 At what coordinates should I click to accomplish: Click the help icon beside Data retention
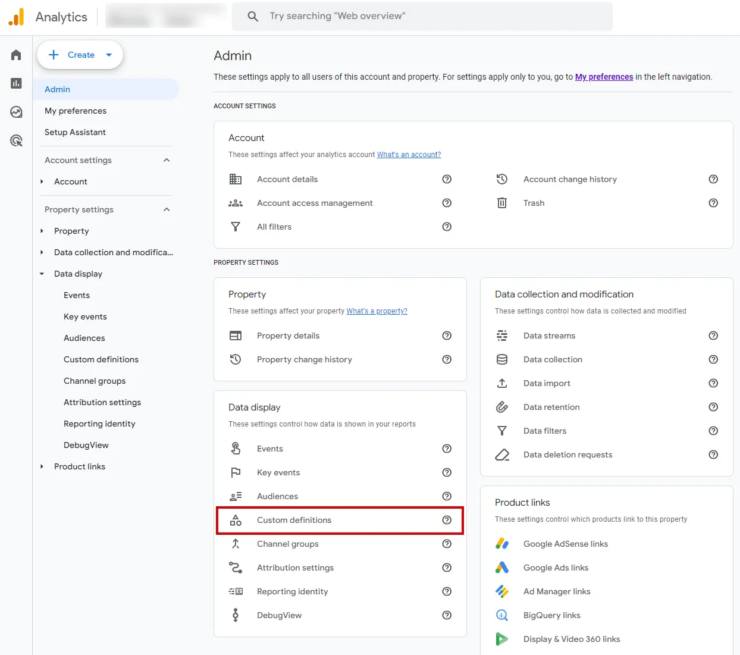coord(713,407)
